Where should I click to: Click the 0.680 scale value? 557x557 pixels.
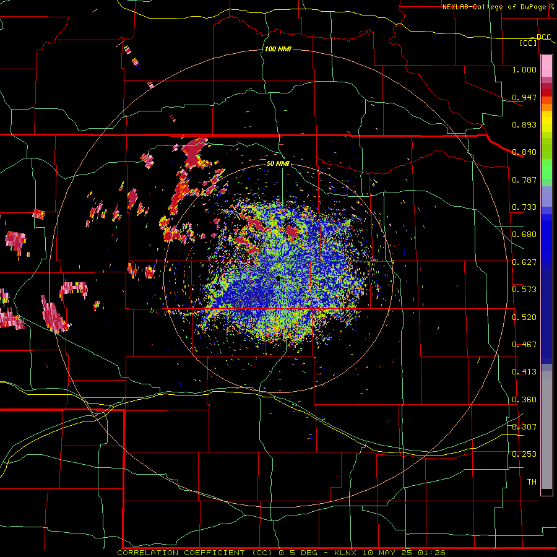pos(524,235)
